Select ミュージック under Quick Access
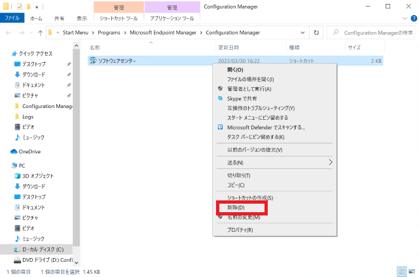Image resolution: width=419 pixels, height=277 pixels. [33, 137]
